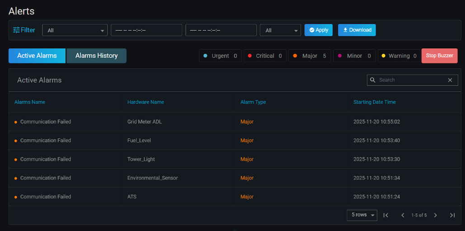Screen dimensions: 465x231
Task: Silence alarms with Stop Buzzer button
Action: click(439, 56)
